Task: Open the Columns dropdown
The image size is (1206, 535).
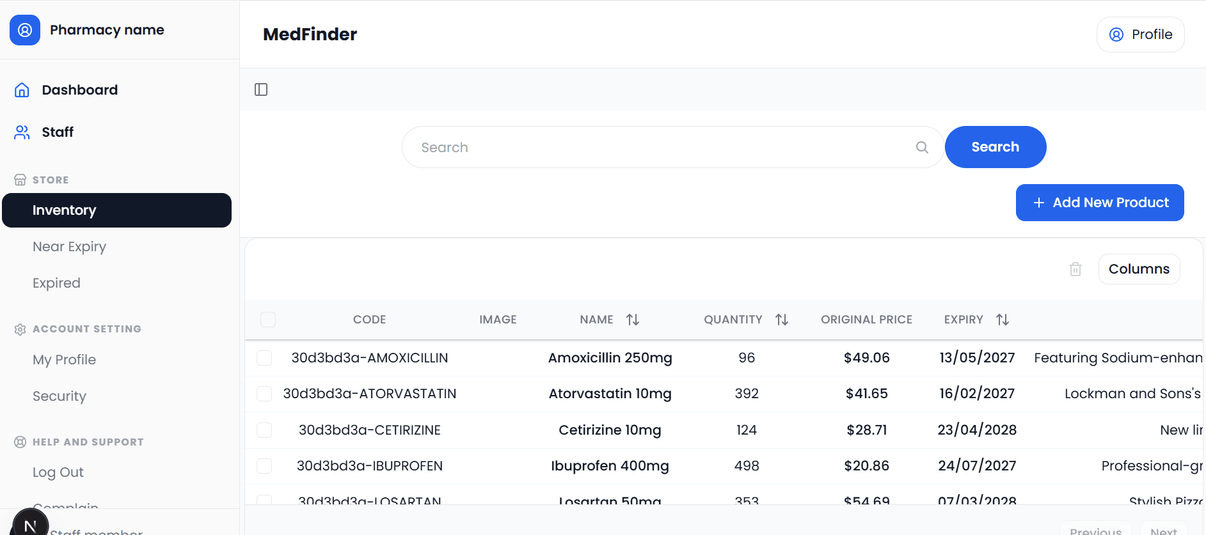Action: point(1139,269)
